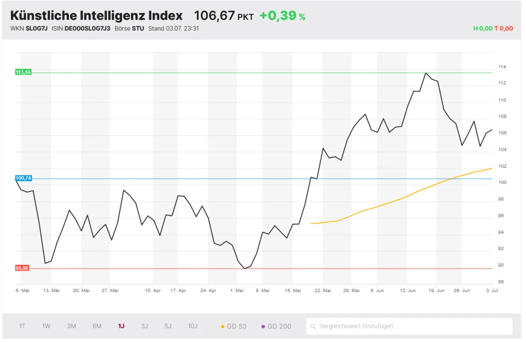The image size is (526, 342).
Task: Click the Börse STU exchange label
Action: (x=129, y=28)
